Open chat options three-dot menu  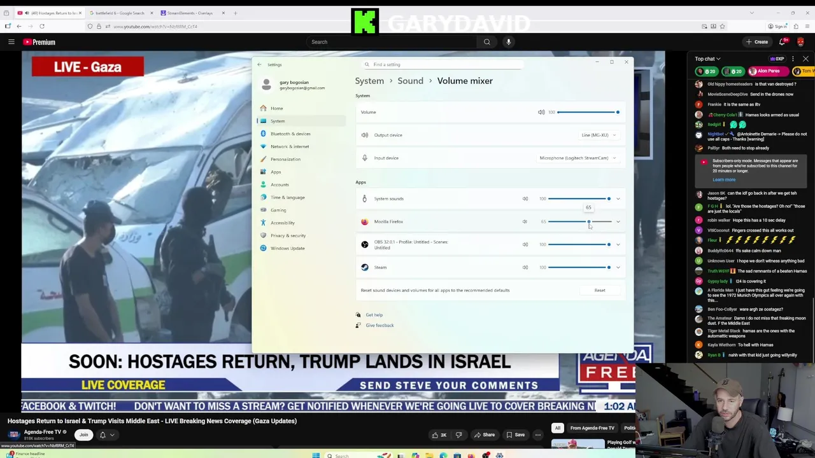[793, 59]
